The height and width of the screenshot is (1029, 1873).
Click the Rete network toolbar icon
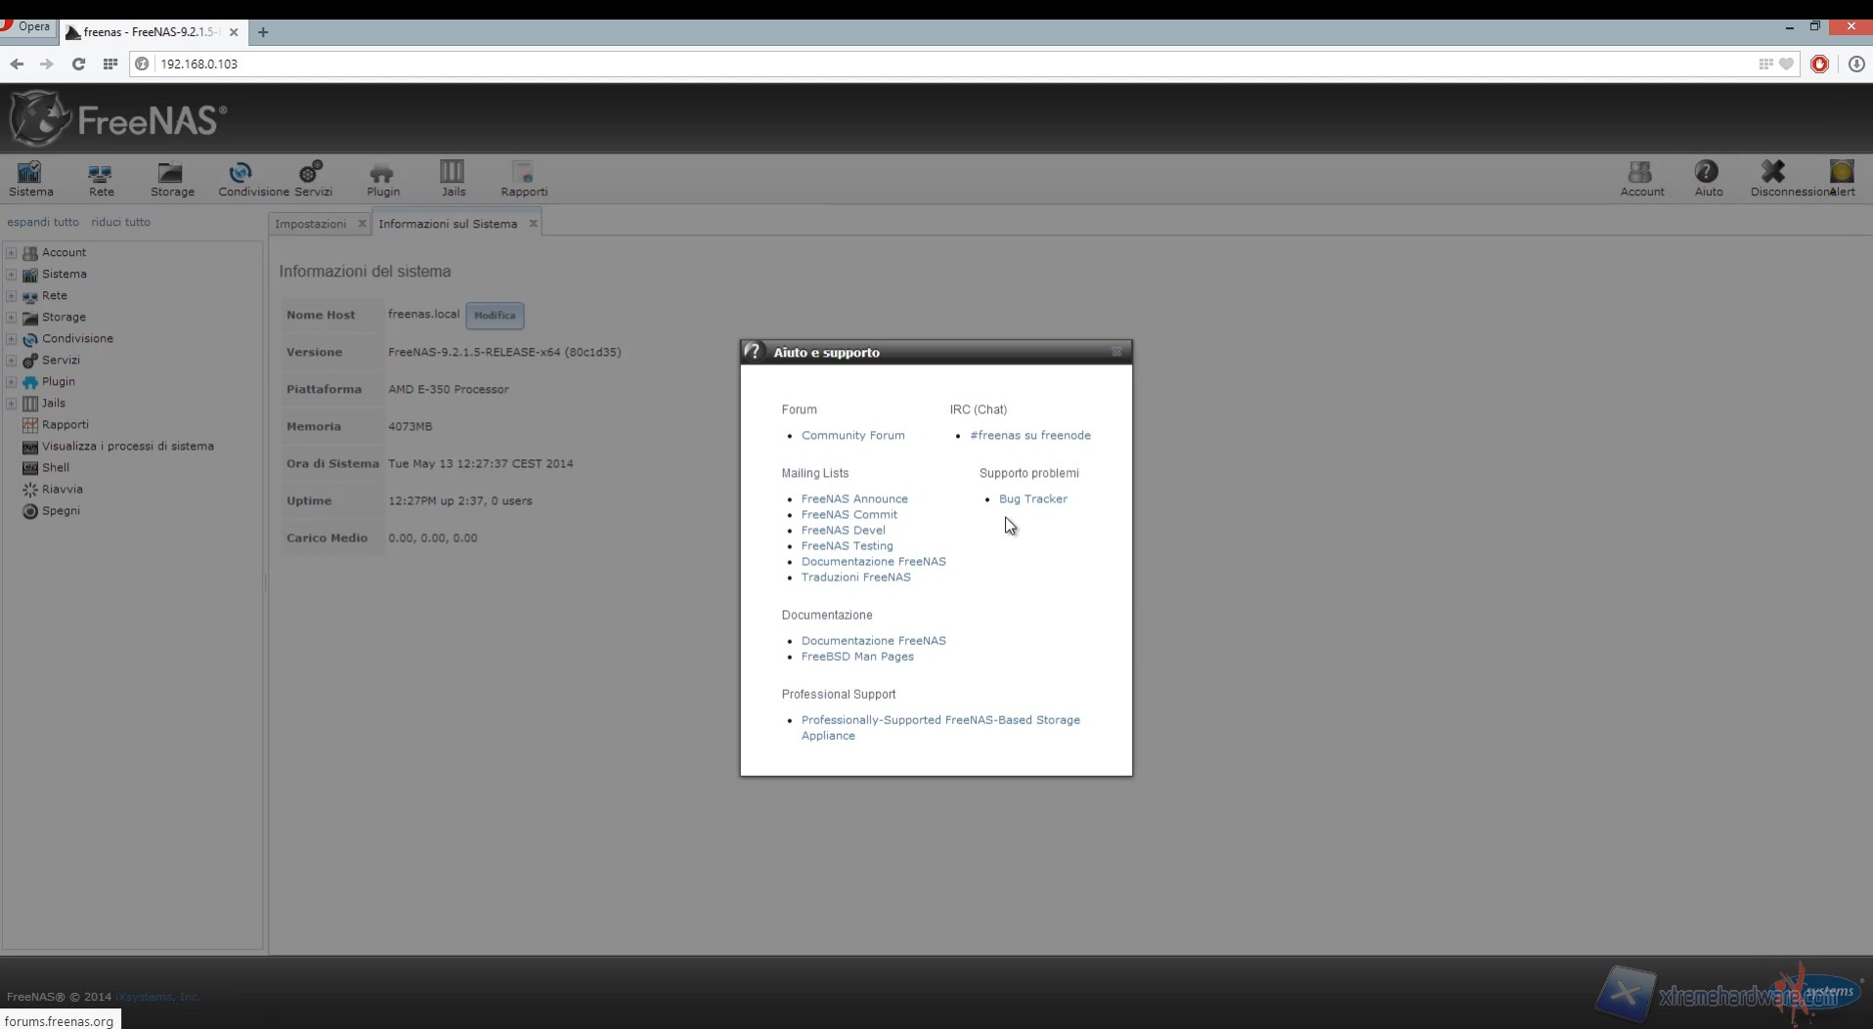tap(101, 179)
